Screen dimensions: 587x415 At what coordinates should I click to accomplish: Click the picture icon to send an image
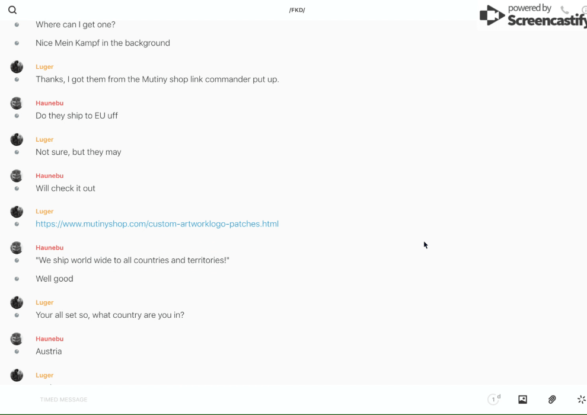522,400
